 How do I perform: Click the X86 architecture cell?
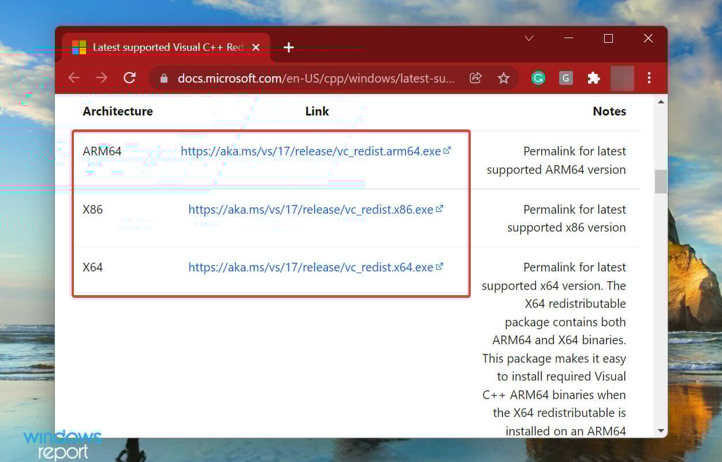[92, 210]
